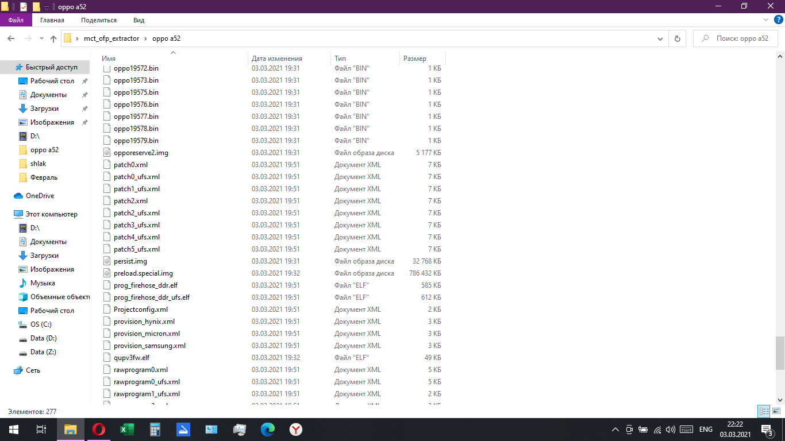Image resolution: width=785 pixels, height=441 pixels.
Task: Select the file Projectconfig.xml
Action: [141, 310]
